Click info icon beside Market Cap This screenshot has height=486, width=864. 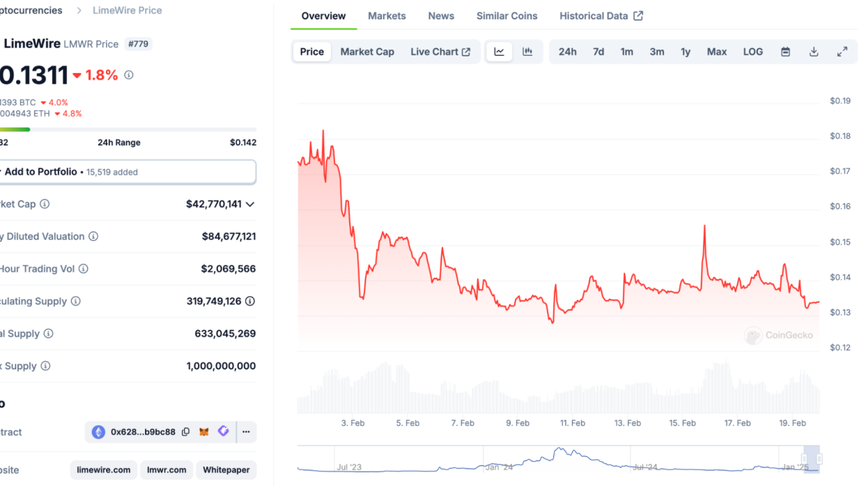pos(45,204)
